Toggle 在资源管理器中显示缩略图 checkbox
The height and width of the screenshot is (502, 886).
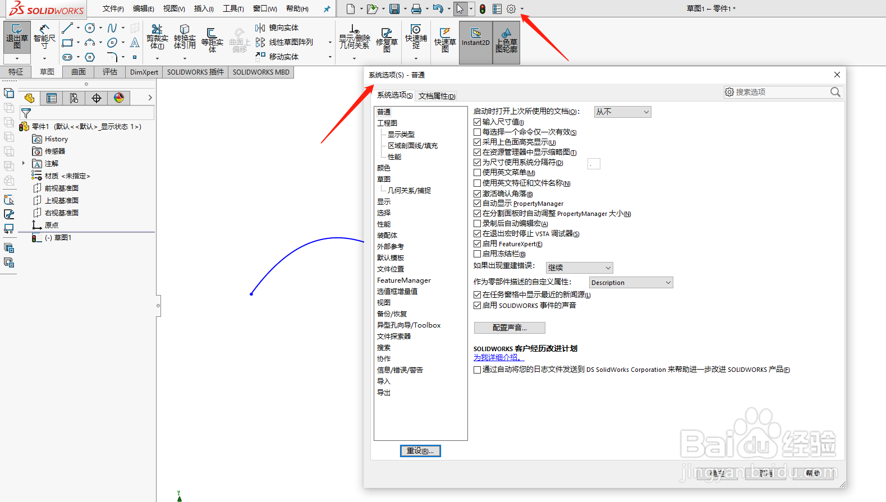[477, 152]
